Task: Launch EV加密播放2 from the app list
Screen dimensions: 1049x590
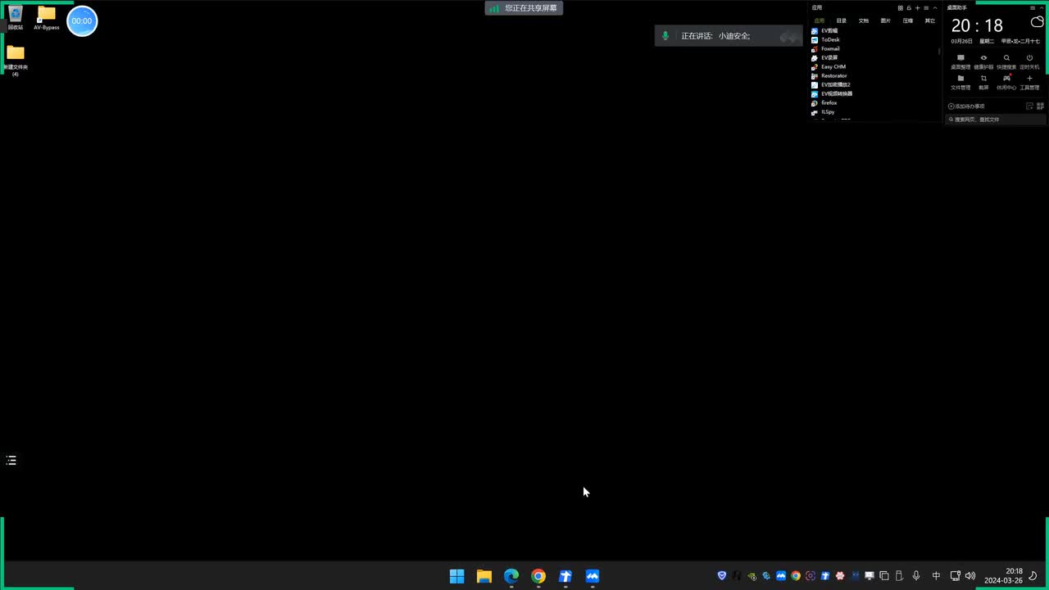Action: click(x=831, y=84)
